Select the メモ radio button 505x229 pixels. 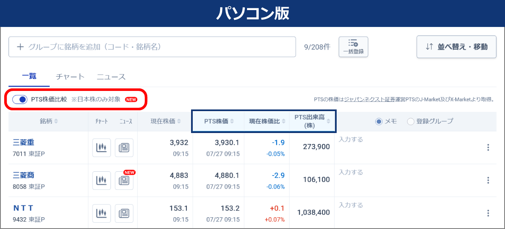[x=379, y=121]
